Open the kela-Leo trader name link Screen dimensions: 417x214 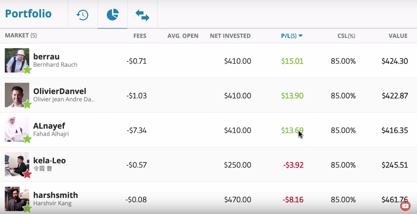[50, 160]
